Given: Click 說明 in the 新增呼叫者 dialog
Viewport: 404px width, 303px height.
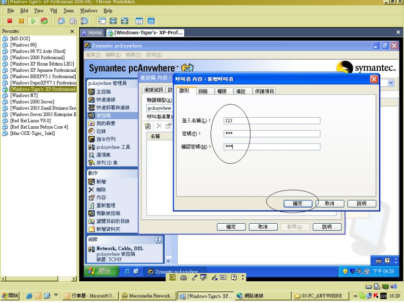Looking at the screenshot, I should coord(362,204).
